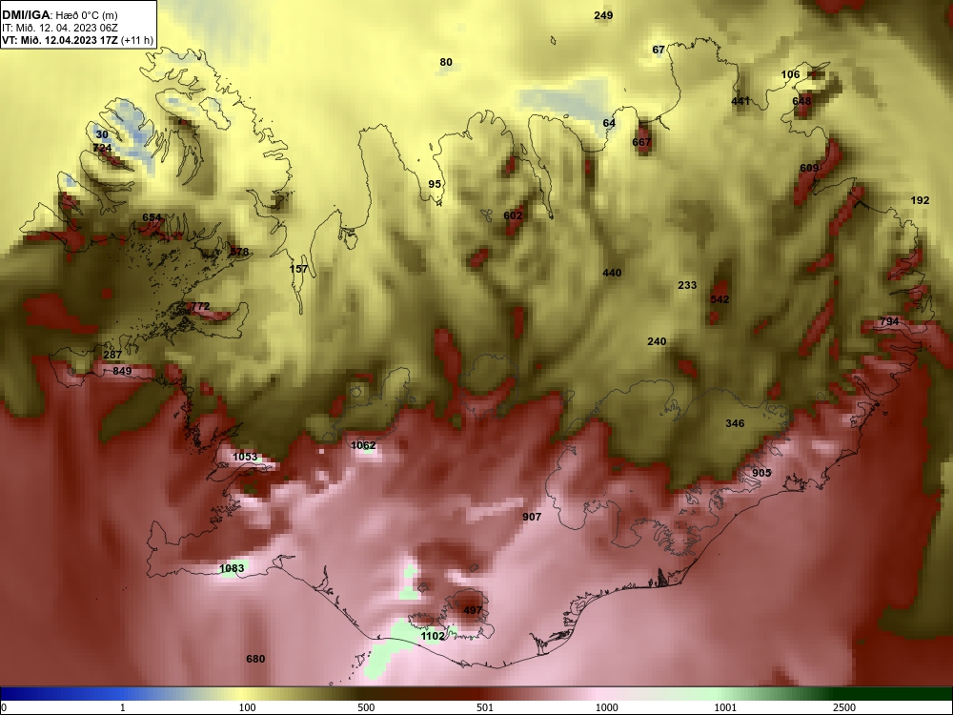Click the legend scale label 500
The height and width of the screenshot is (715, 953).
366,707
